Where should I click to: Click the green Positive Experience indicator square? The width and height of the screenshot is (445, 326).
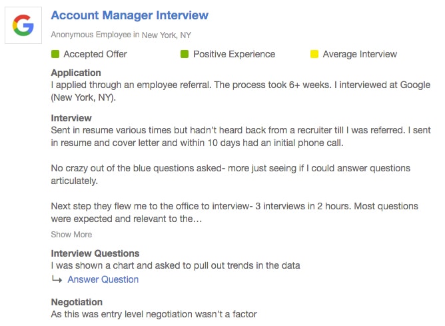[185, 54]
